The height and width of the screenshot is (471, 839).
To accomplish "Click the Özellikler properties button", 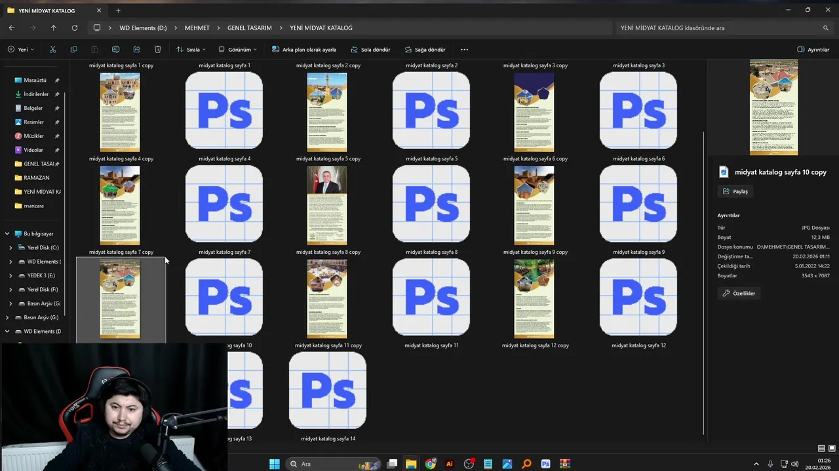I will pos(739,294).
